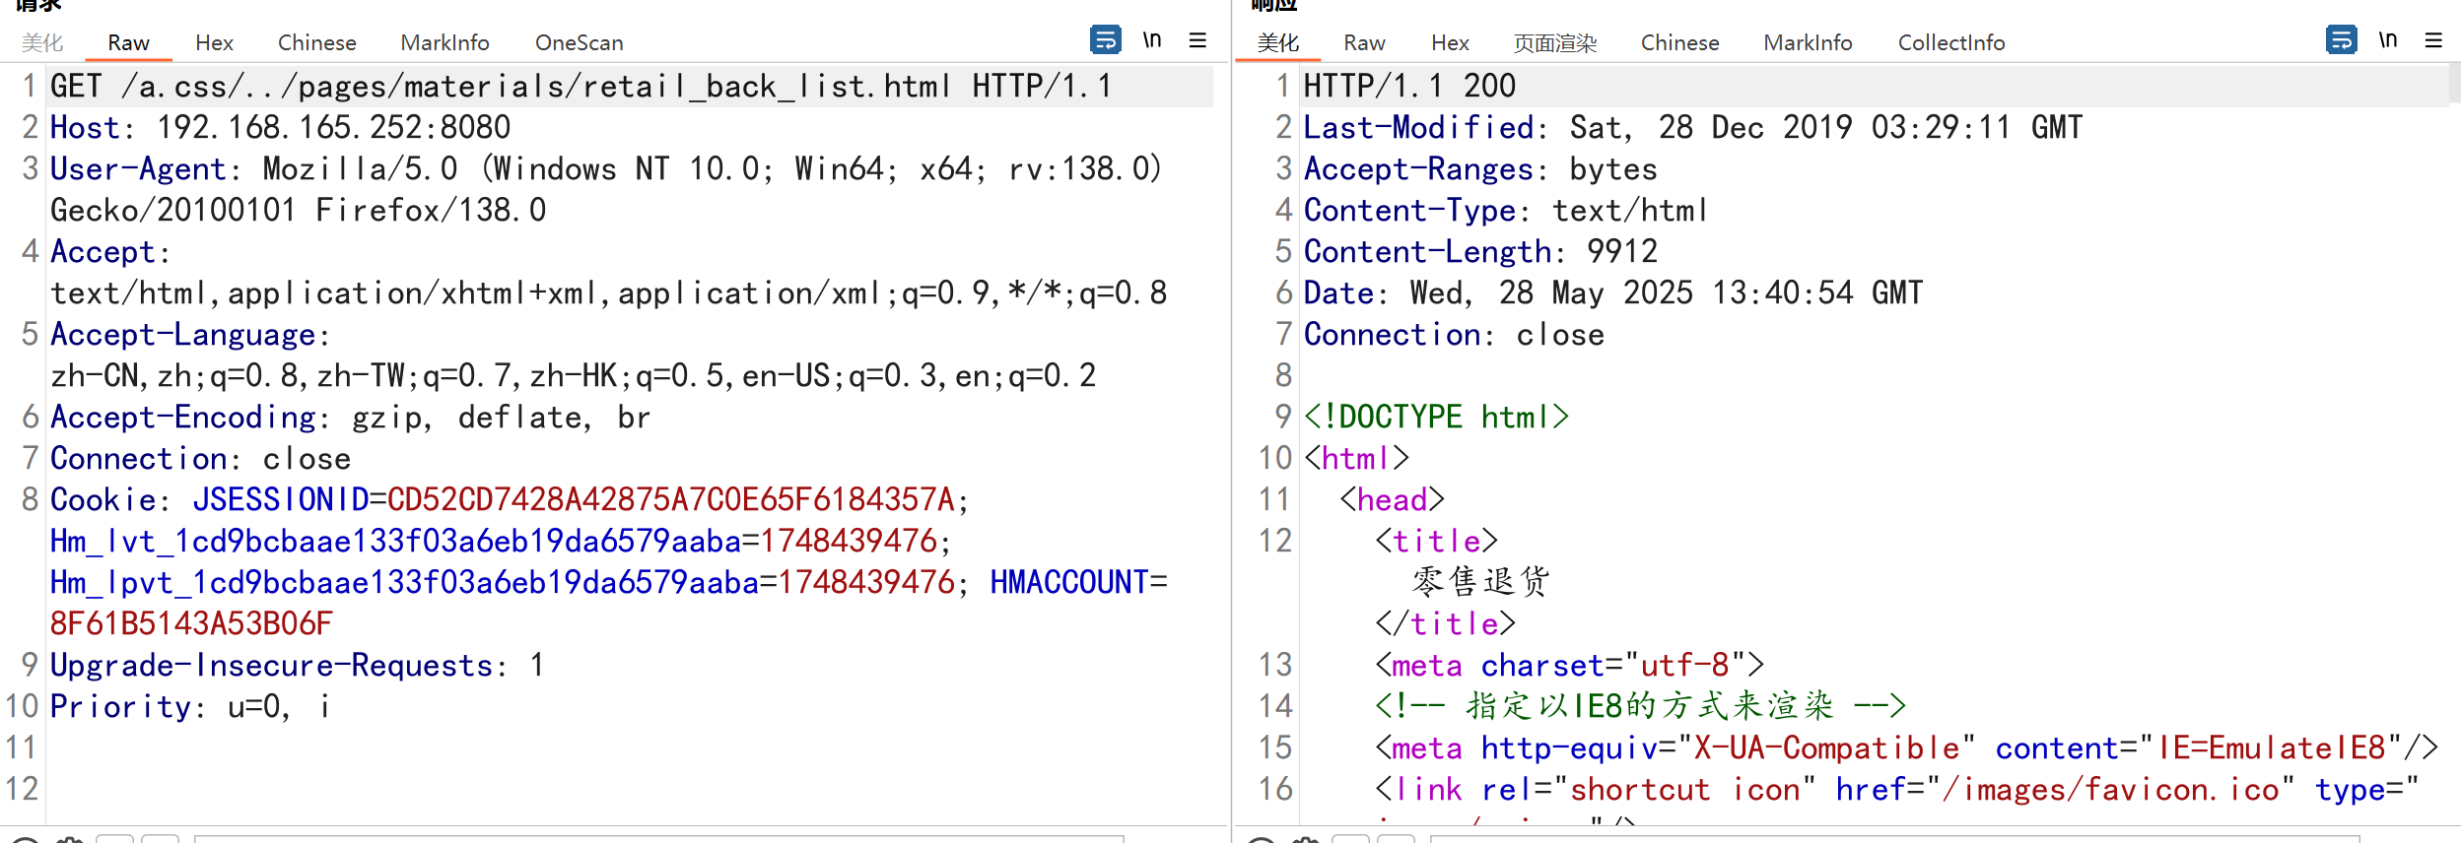View the response in Hex tab
This screenshot has width=2461, height=843.
pyautogui.click(x=1450, y=42)
